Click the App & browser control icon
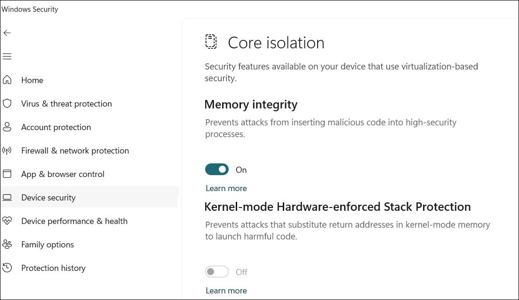519x300 pixels. (7, 174)
